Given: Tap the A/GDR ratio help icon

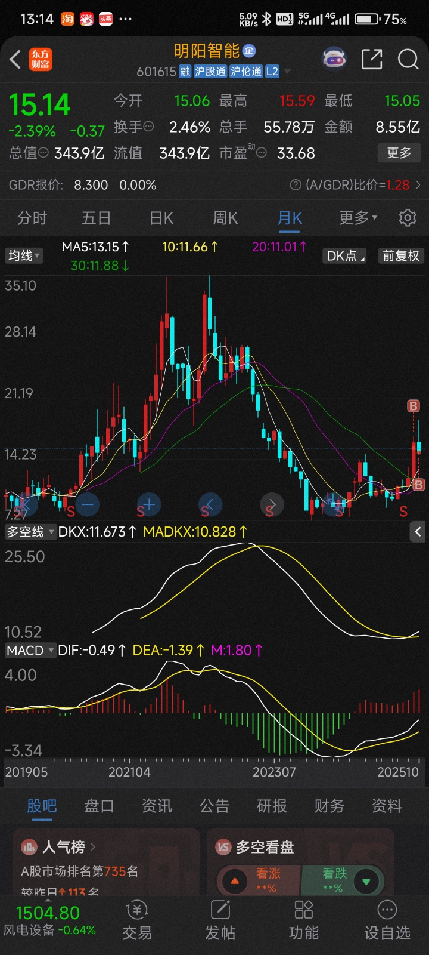Looking at the screenshot, I should 295,185.
